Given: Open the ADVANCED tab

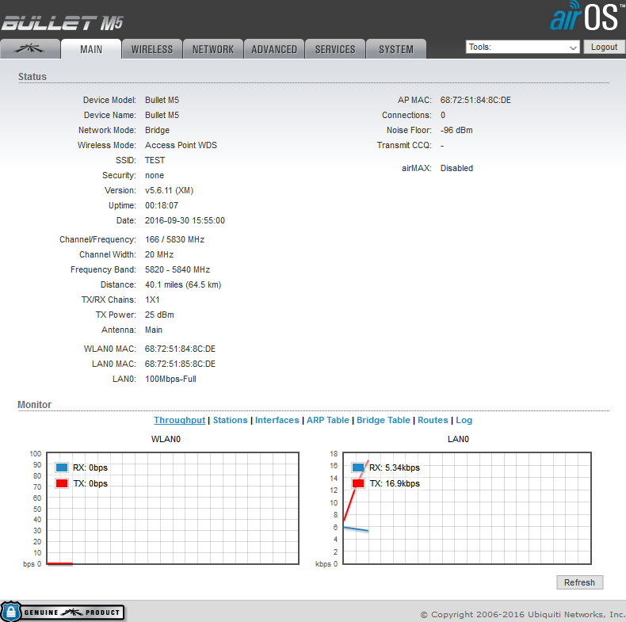Looking at the screenshot, I should pos(274,49).
